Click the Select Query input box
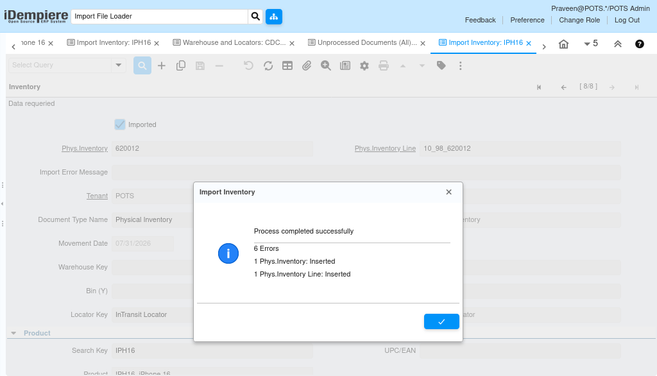657x376 pixels. point(60,65)
